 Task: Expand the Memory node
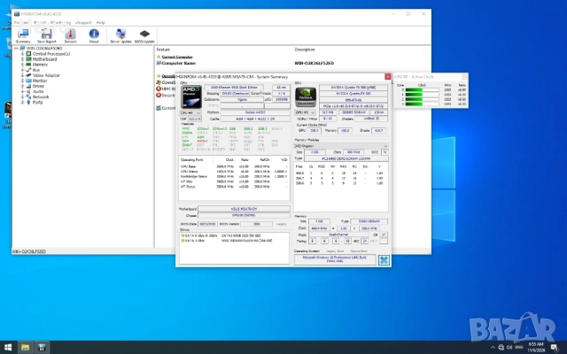22,65
